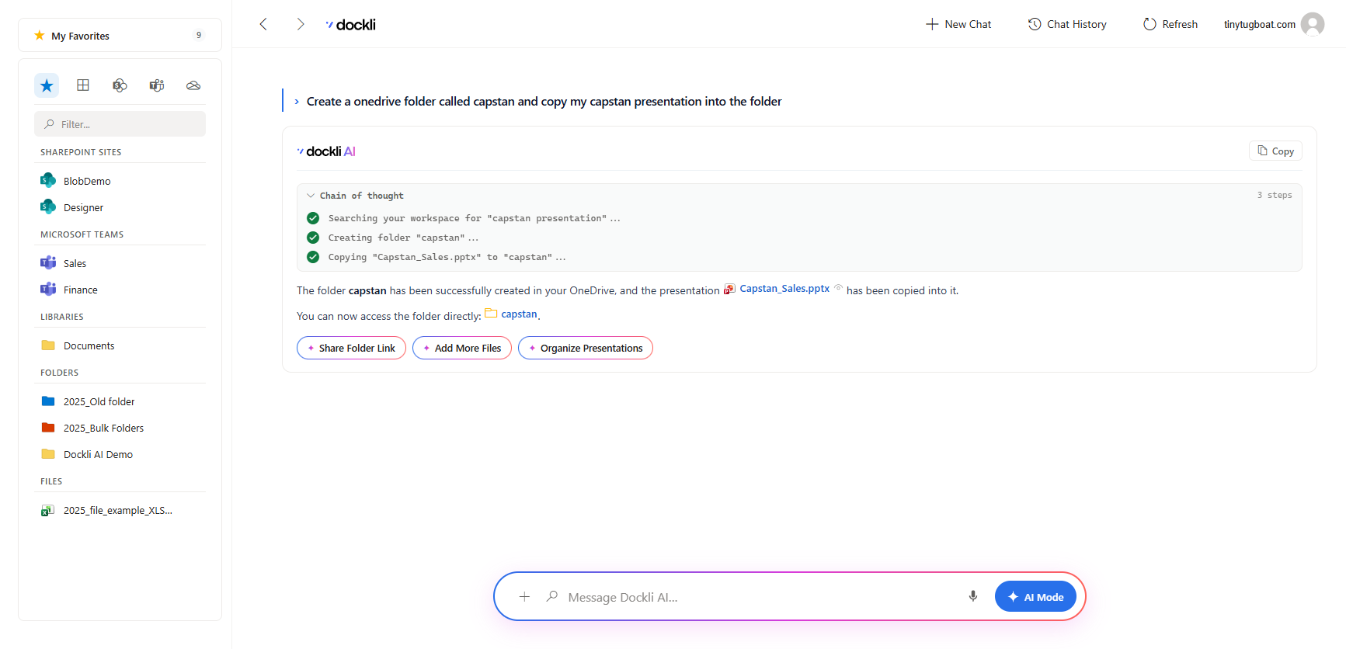
Task: Go forward with the right arrow
Action: click(x=300, y=24)
